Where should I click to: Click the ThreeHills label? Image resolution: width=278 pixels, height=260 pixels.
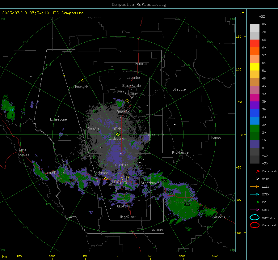click(155, 135)
